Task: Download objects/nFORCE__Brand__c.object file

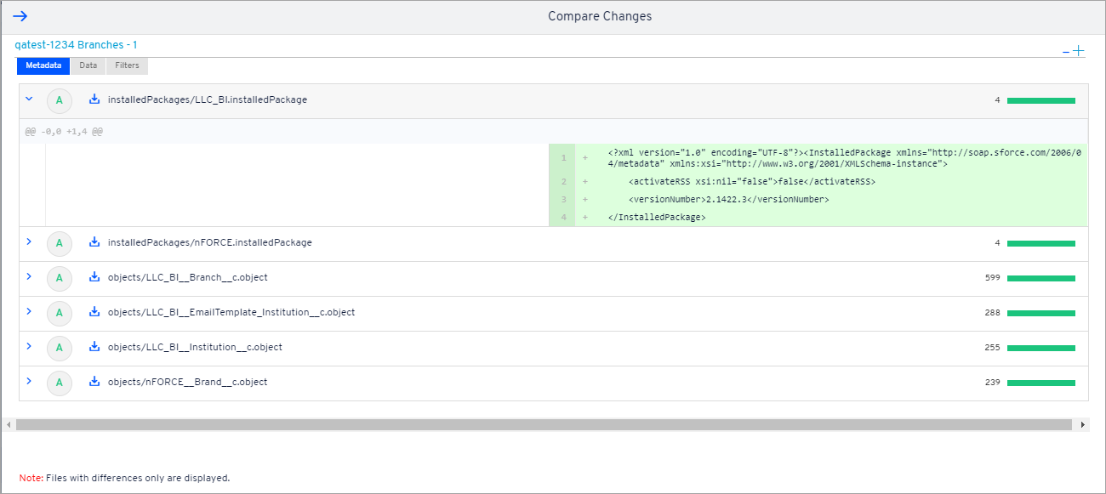Action: pos(93,382)
